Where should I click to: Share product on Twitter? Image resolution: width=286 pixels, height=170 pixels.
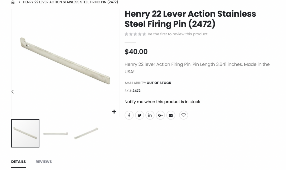[140, 115]
